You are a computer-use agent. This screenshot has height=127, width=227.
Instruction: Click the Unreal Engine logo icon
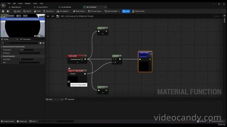[x=3, y=5]
